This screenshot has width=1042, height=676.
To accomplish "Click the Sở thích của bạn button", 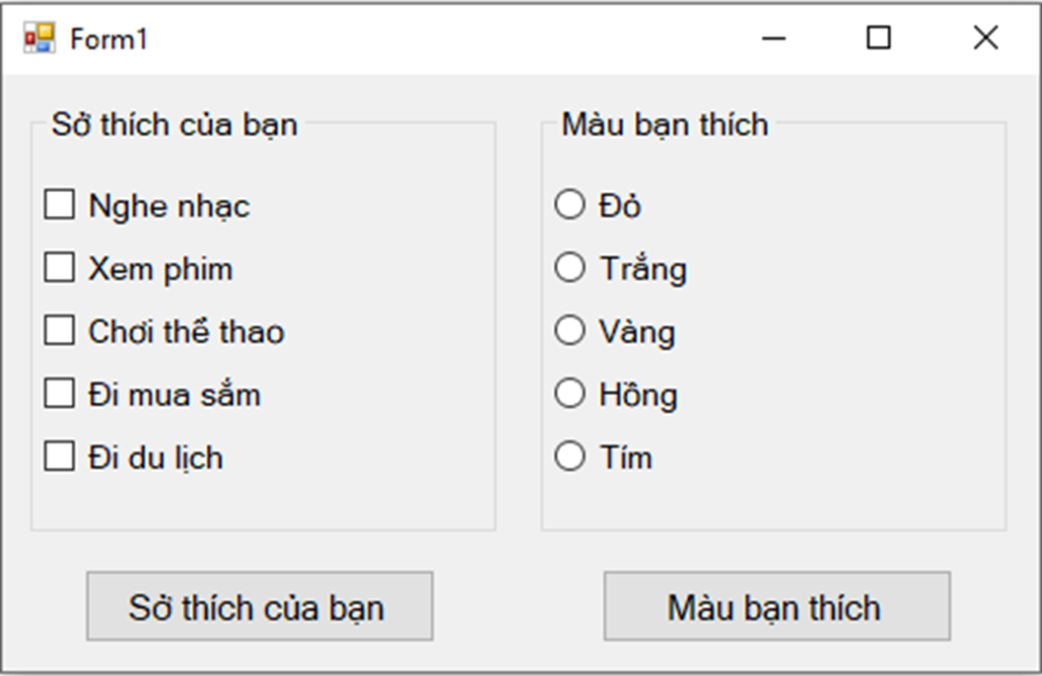I will pyautogui.click(x=259, y=607).
